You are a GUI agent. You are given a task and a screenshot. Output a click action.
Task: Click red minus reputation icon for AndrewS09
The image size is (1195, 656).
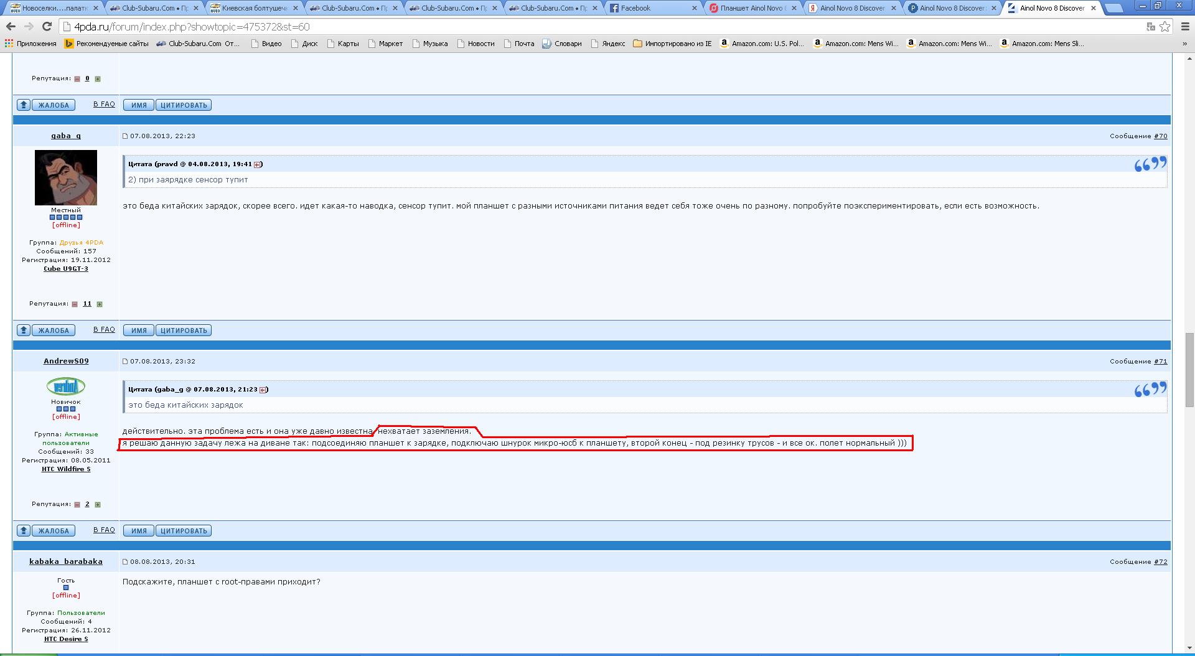tap(77, 505)
